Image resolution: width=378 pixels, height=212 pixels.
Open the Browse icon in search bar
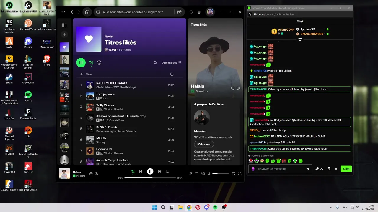[x=179, y=12]
